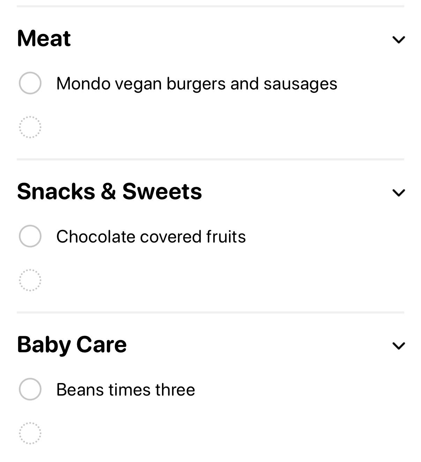Viewport: 421px width, 462px height.
Task: Edit the Mondo vegan burgers and sausages text
Action: coord(197,84)
